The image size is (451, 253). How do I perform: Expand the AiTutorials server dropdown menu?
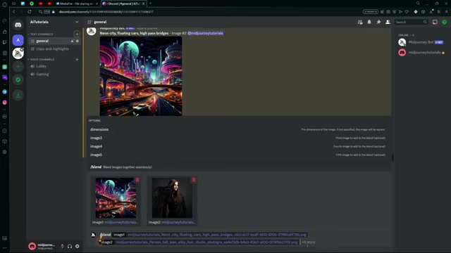point(77,22)
